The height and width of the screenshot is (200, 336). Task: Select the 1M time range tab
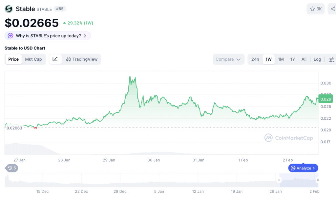pos(281,59)
